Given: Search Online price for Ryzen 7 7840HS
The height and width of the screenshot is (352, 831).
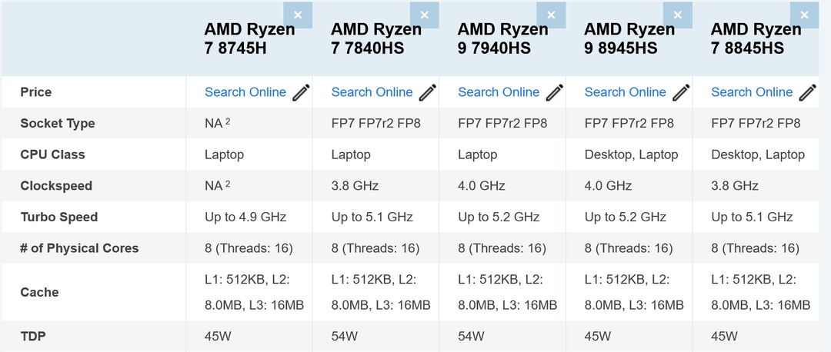Looking at the screenshot, I should [x=372, y=92].
